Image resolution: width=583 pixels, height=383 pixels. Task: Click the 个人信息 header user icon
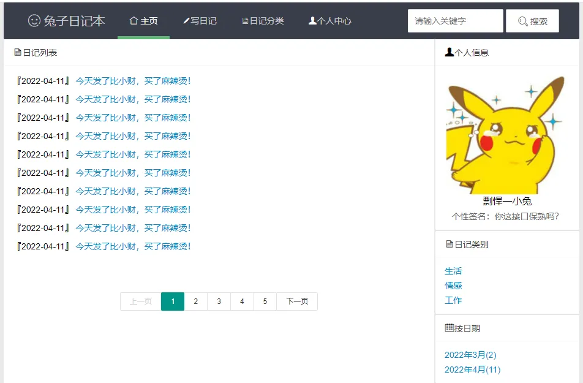click(449, 52)
